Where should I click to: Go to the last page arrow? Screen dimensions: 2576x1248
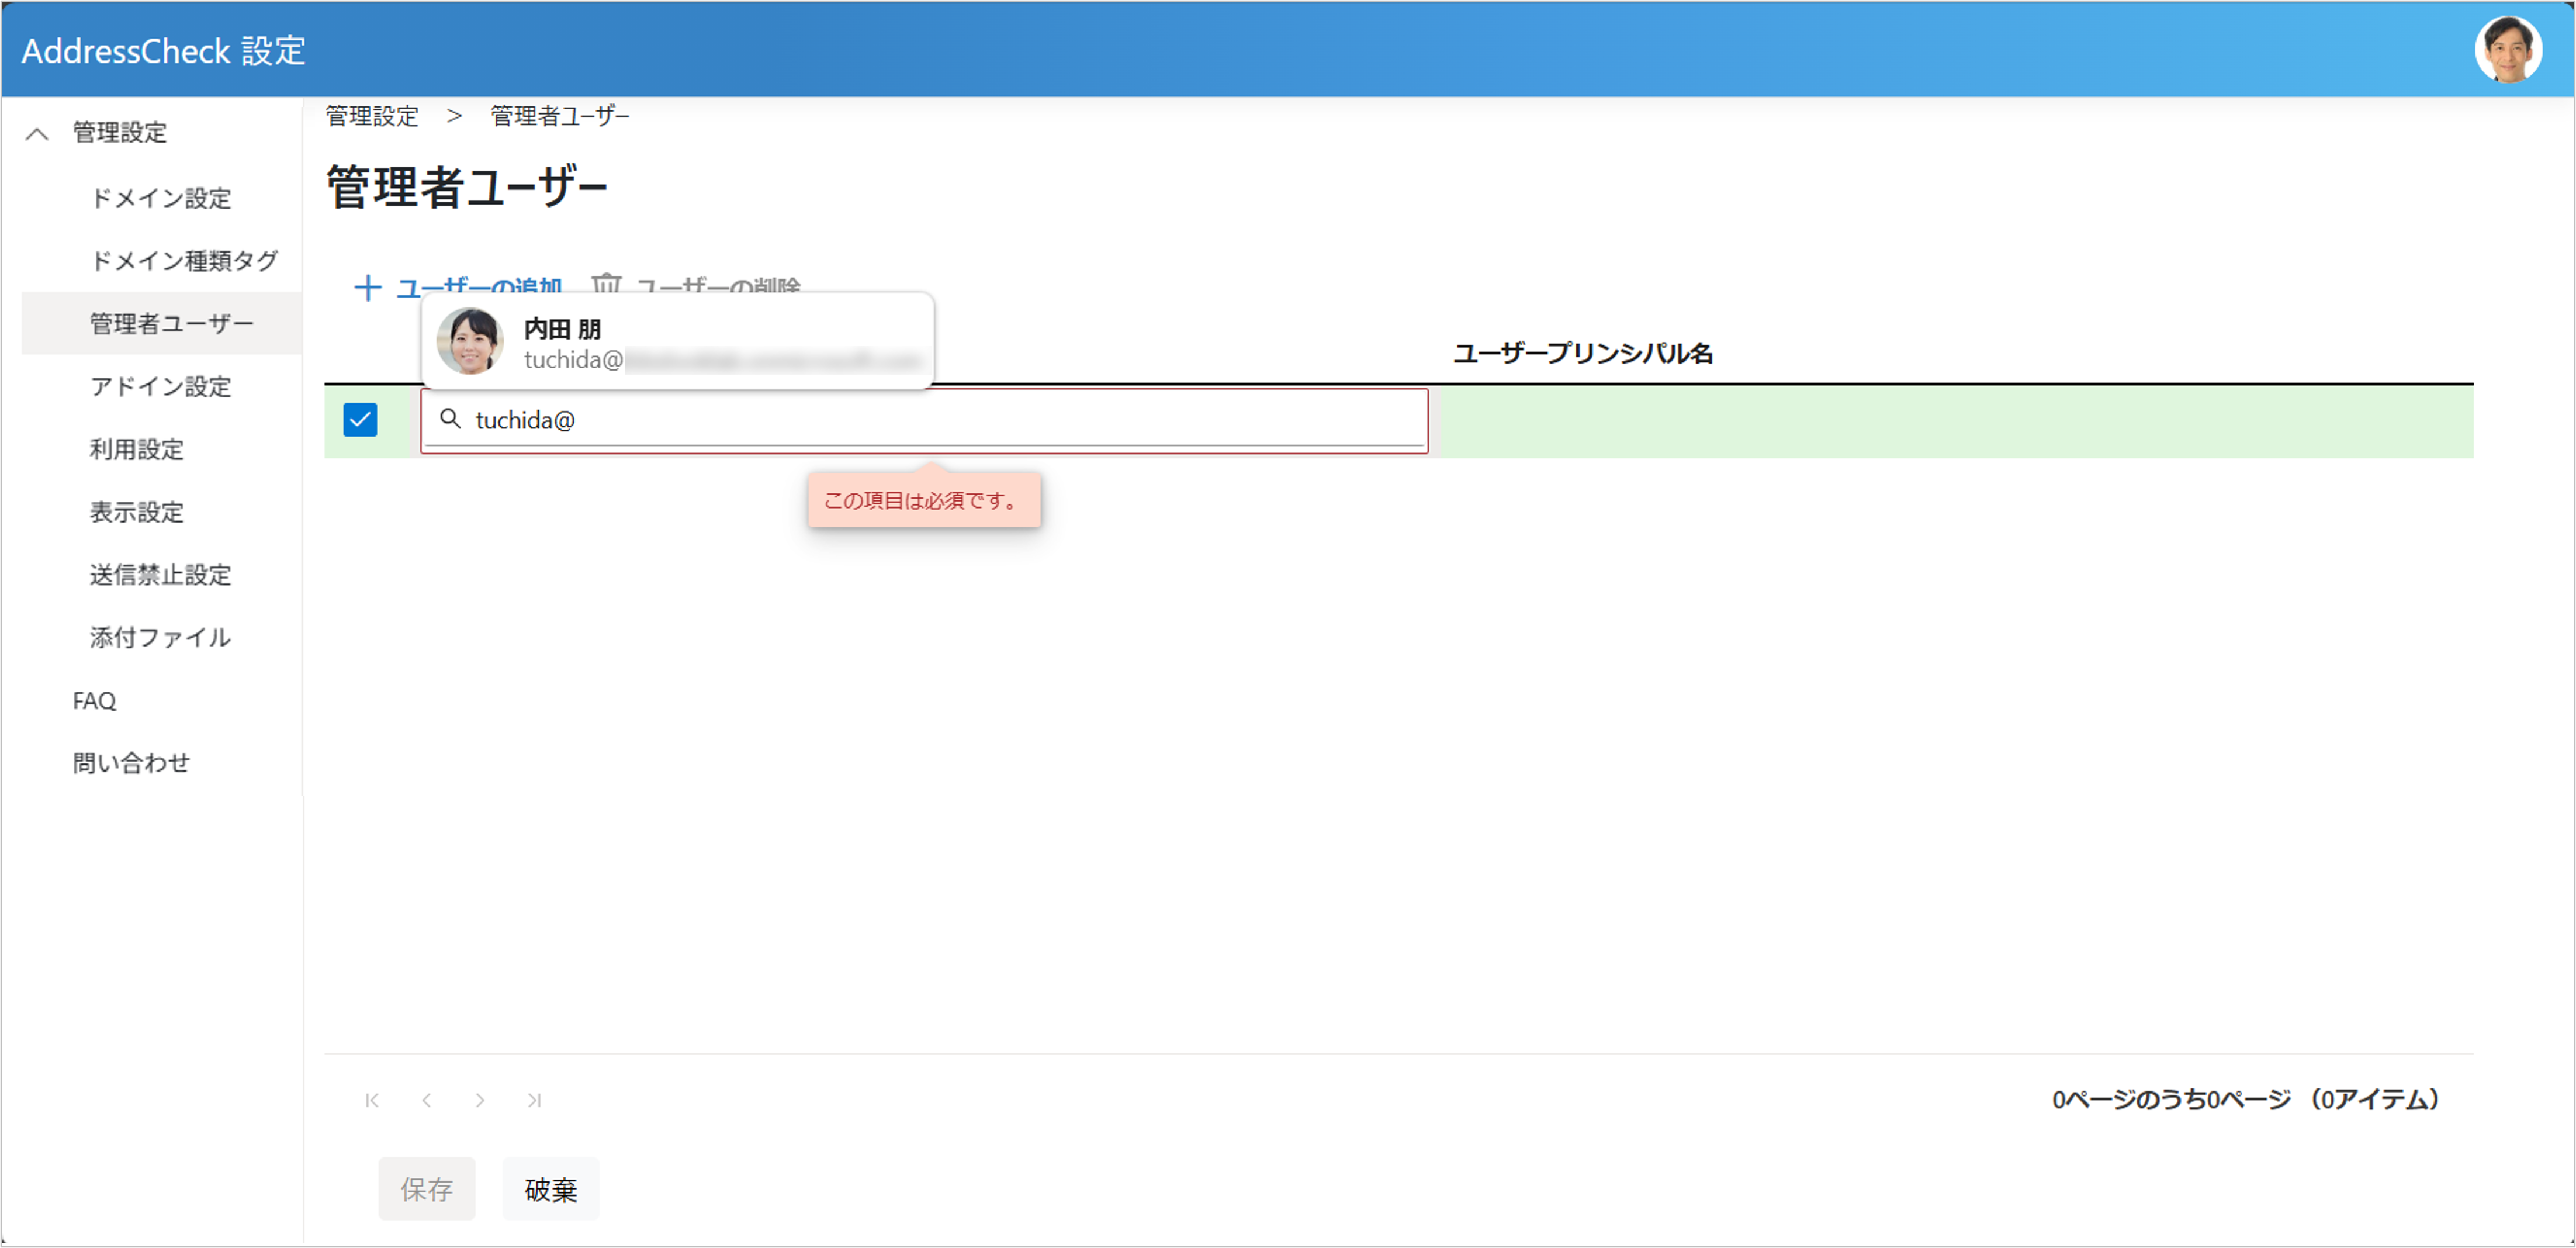point(534,1100)
